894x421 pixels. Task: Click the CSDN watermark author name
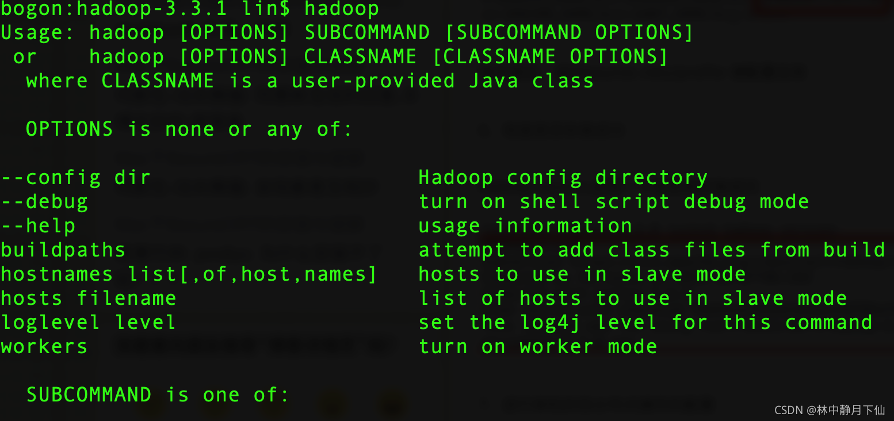tap(851, 410)
